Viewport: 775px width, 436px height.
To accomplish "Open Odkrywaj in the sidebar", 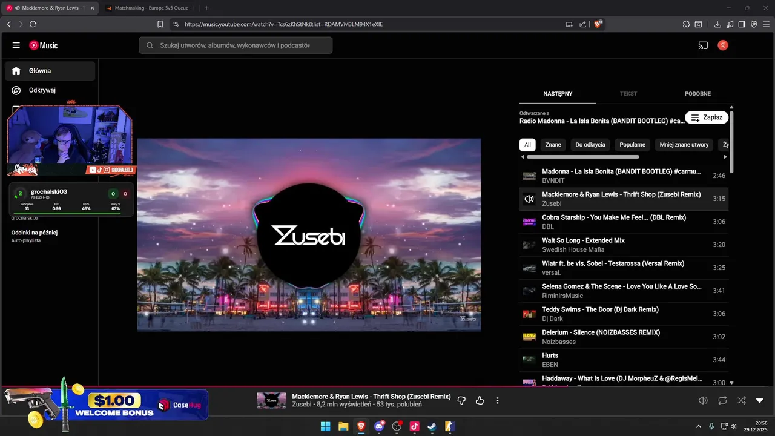I will click(x=50, y=90).
